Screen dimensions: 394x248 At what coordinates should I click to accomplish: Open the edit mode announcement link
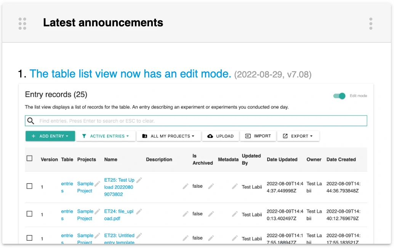pyautogui.click(x=130, y=74)
